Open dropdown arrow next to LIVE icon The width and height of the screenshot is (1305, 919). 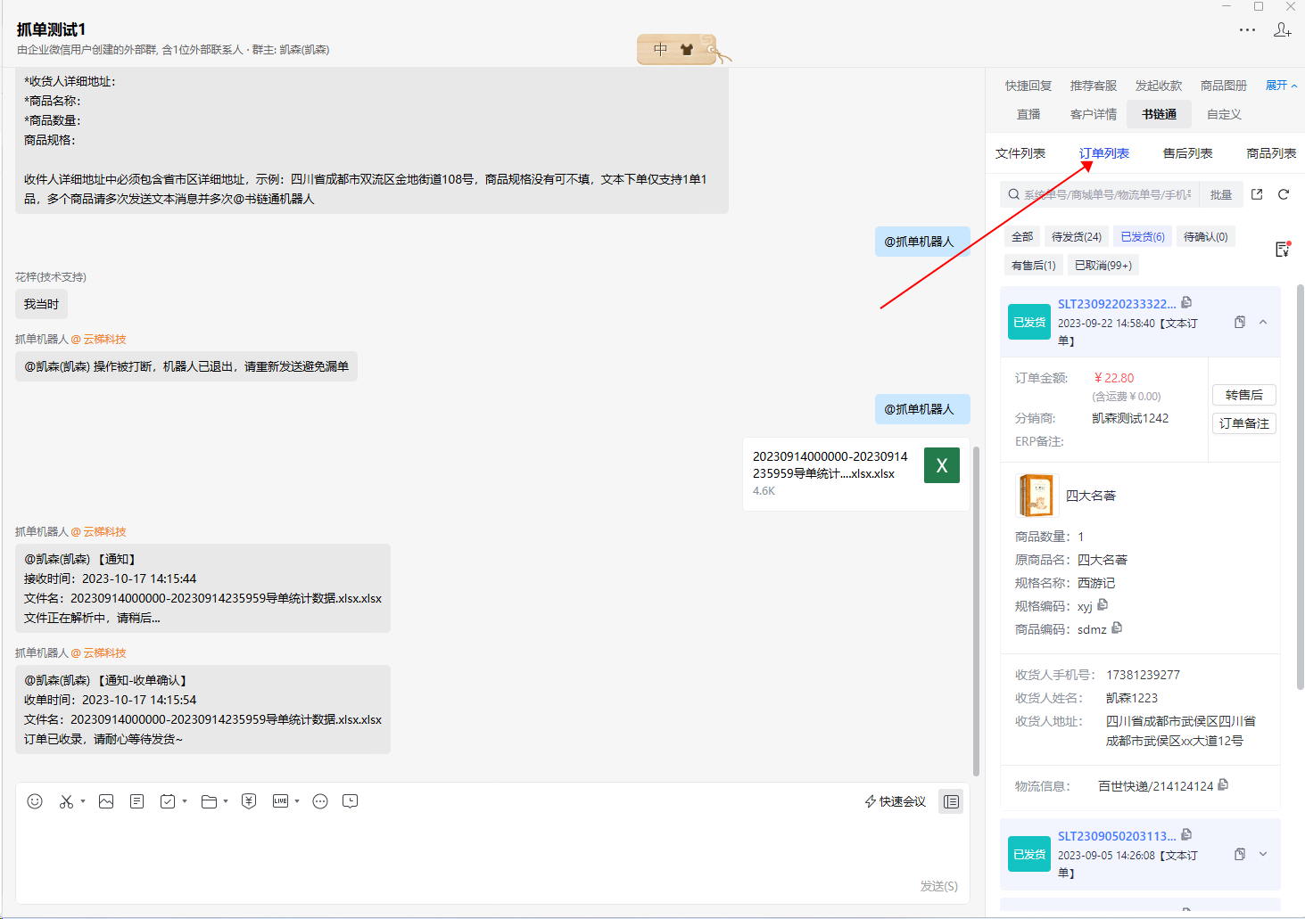(x=297, y=801)
